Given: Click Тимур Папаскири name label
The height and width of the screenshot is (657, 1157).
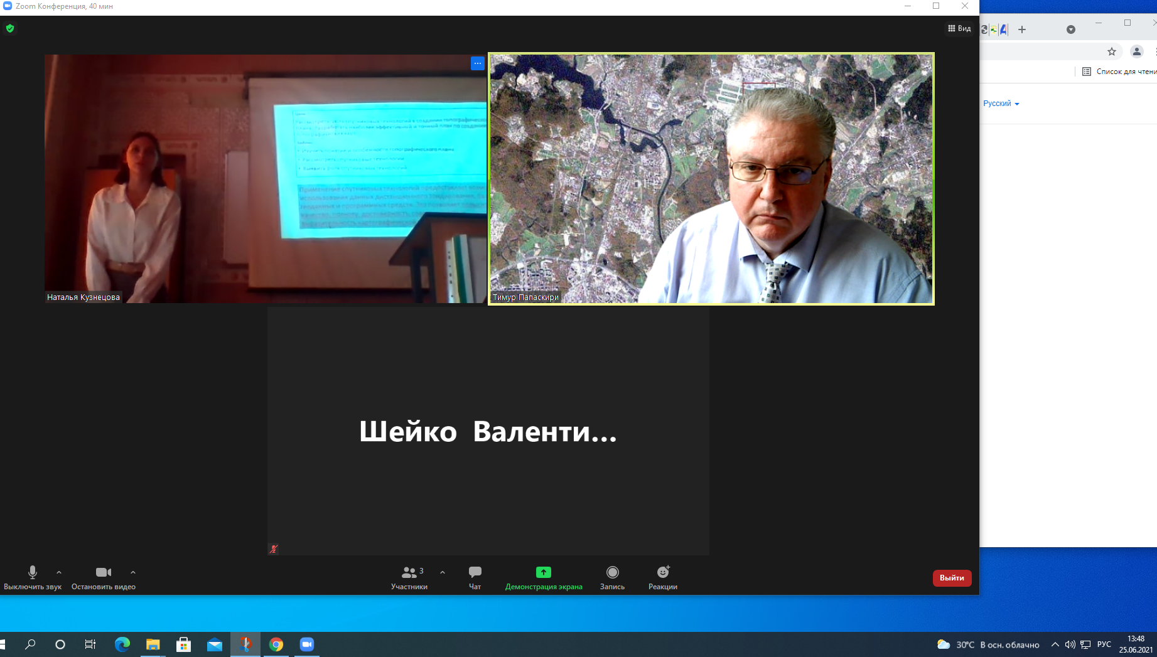Looking at the screenshot, I should (525, 297).
